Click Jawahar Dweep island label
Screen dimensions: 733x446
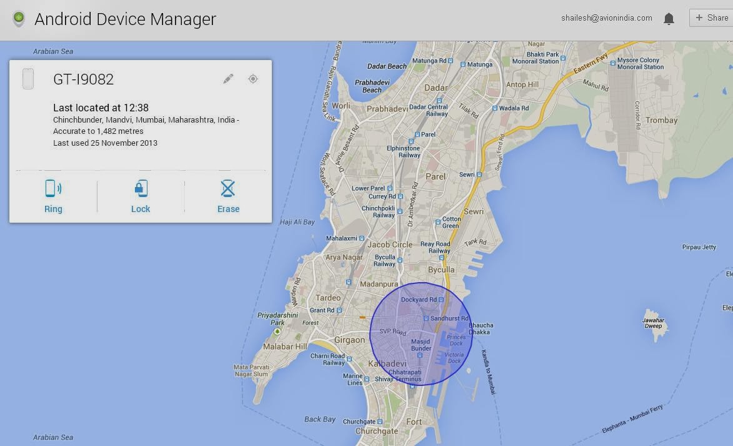653,323
